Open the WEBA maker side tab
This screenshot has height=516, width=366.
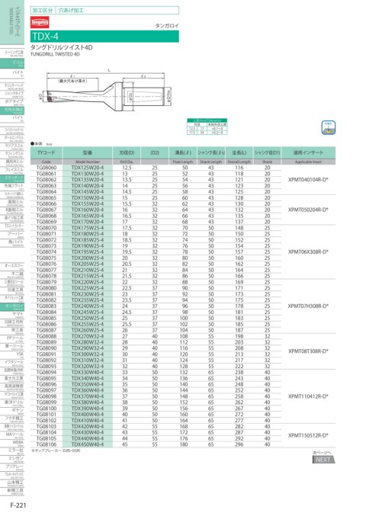point(12,444)
